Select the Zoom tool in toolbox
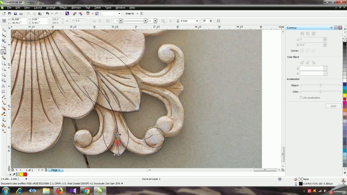347x195 pixels. (x=4, y=46)
